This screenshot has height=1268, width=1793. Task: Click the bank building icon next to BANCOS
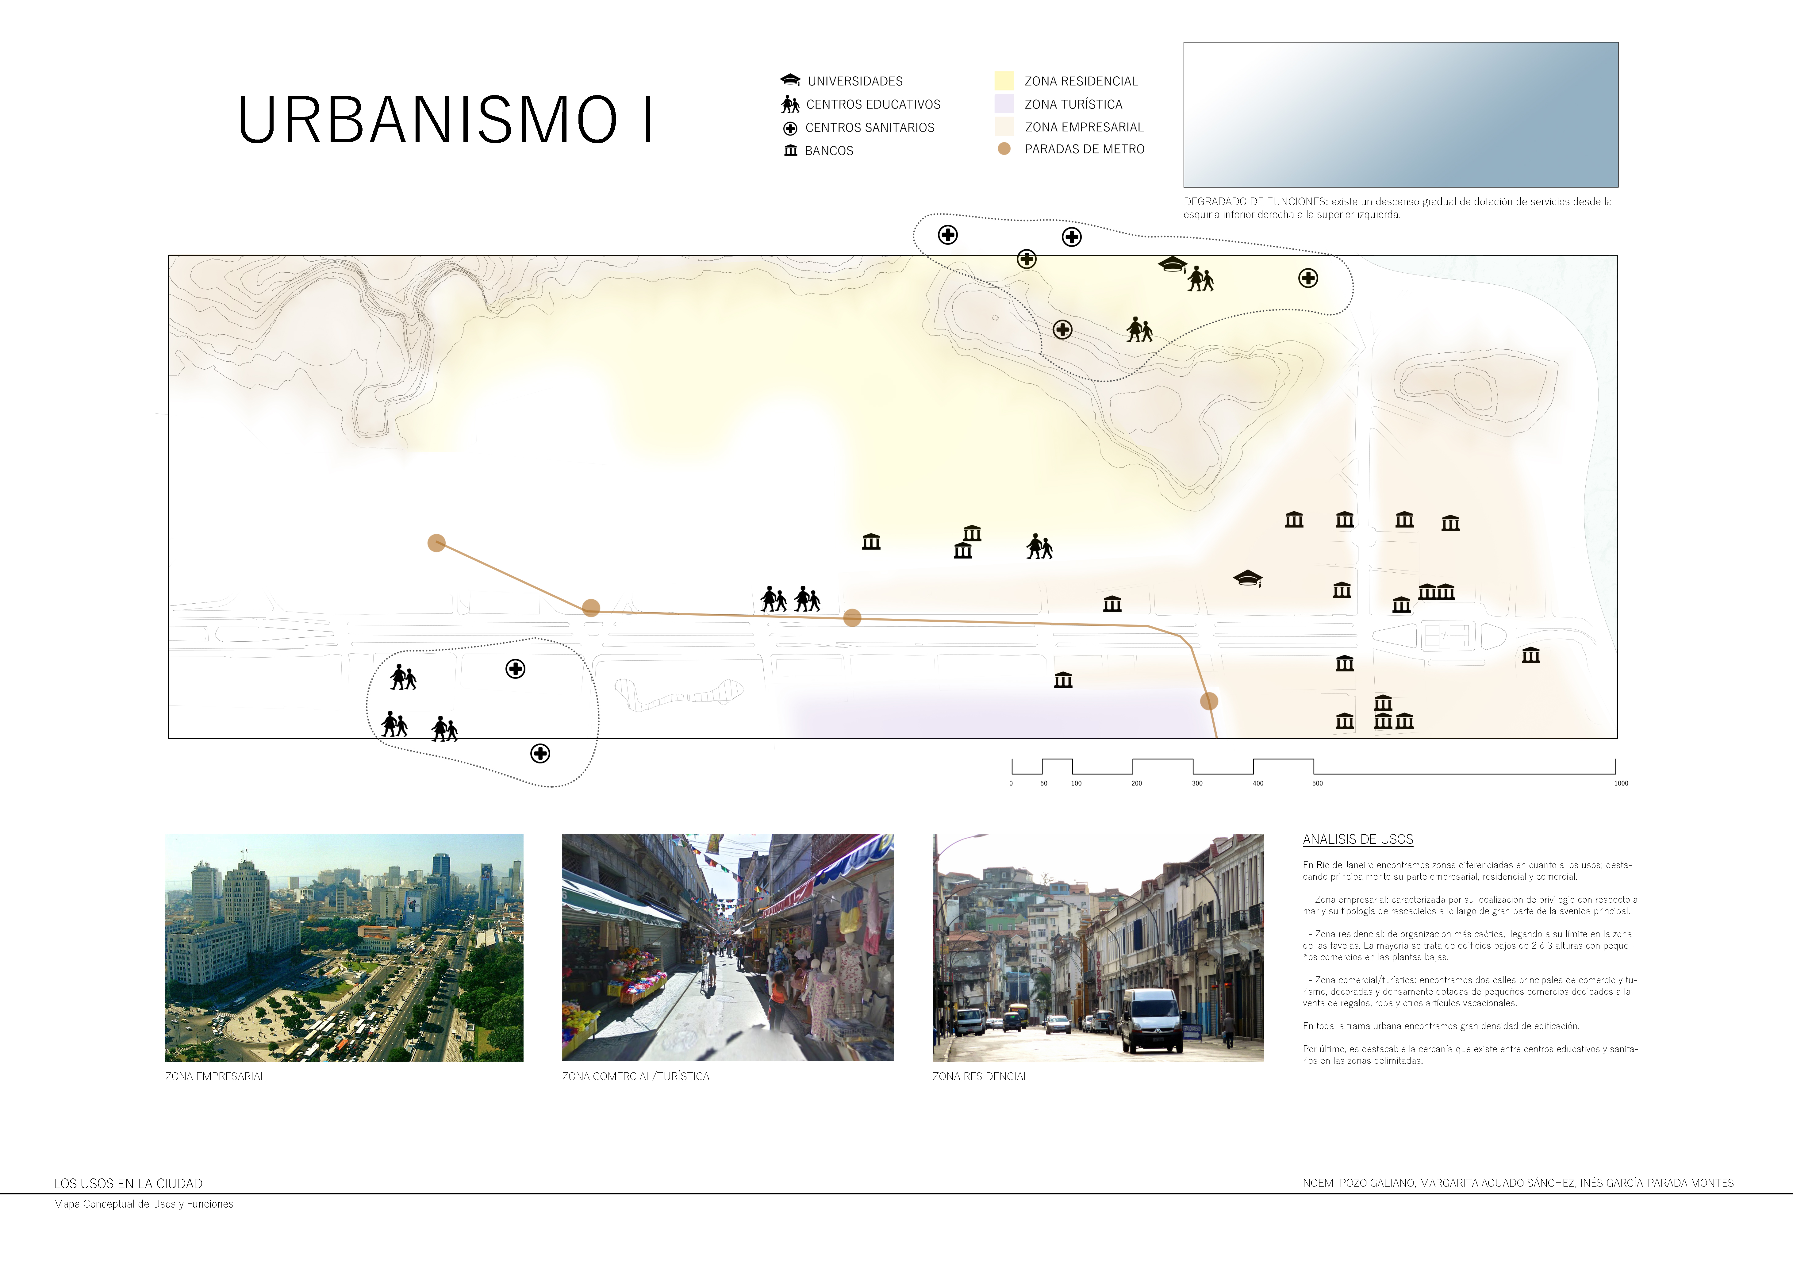click(790, 150)
